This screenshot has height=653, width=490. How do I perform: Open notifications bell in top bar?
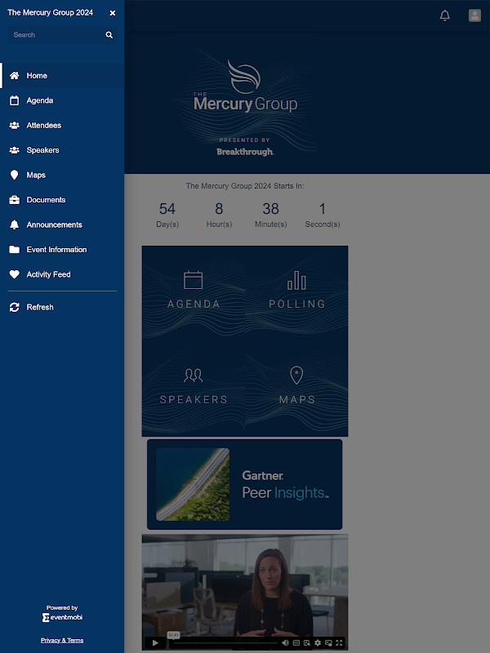(445, 16)
